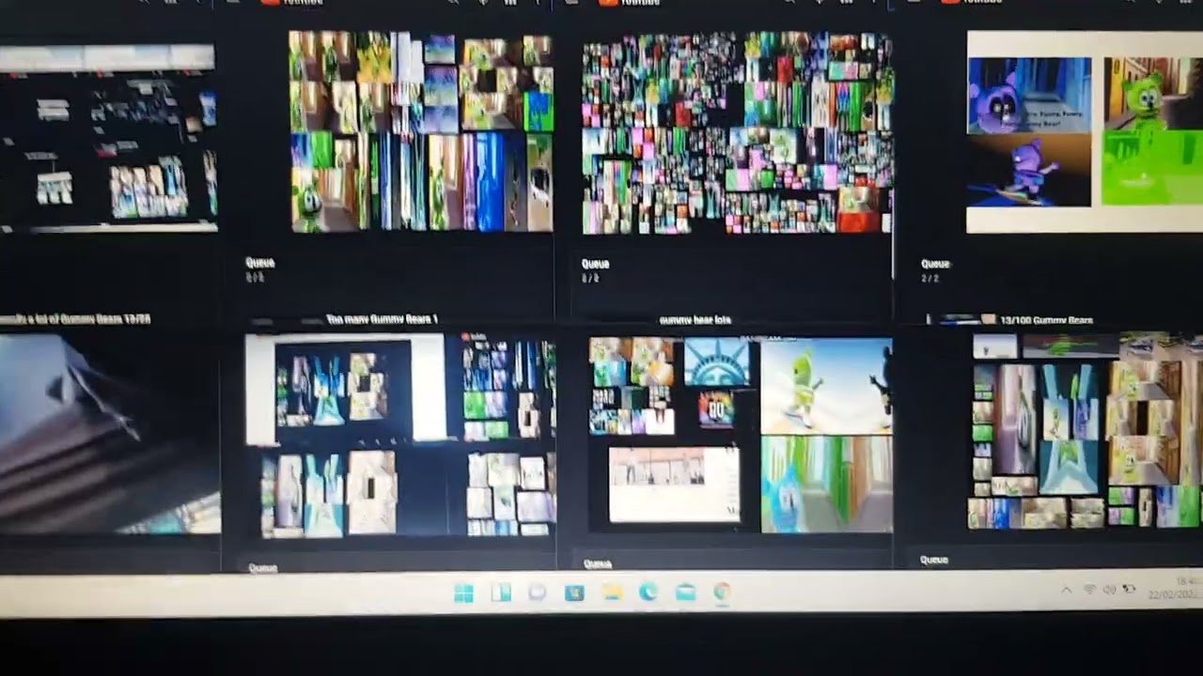Click Queue under the purple Gummy Bear video
The width and height of the screenshot is (1203, 676).
935,264
